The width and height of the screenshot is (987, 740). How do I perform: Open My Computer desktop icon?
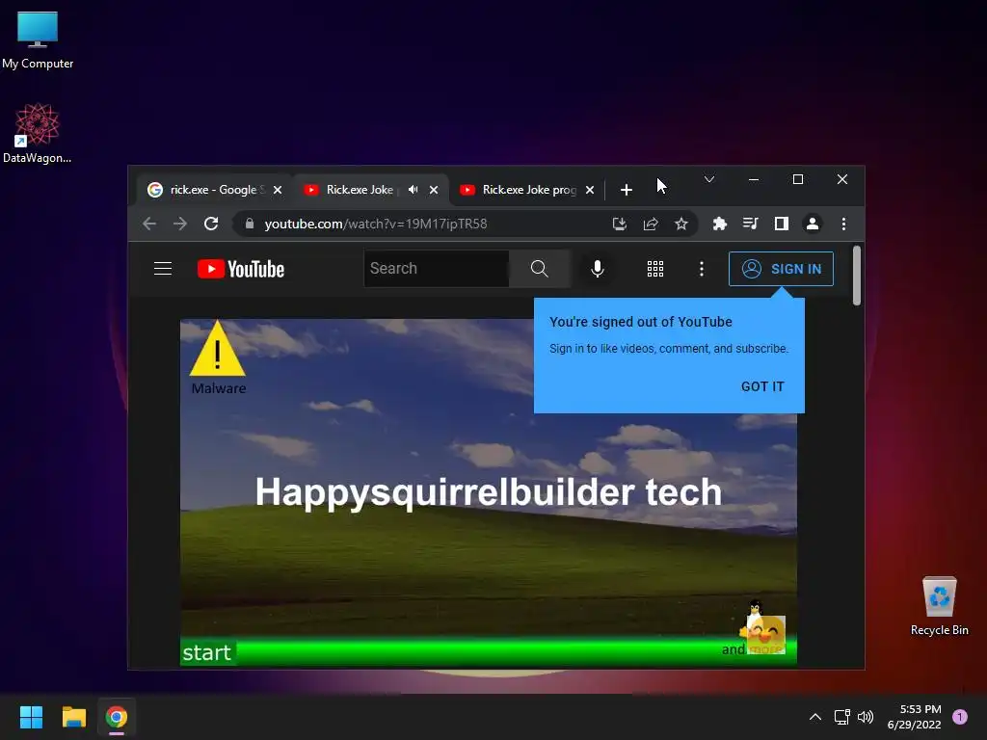tap(38, 40)
